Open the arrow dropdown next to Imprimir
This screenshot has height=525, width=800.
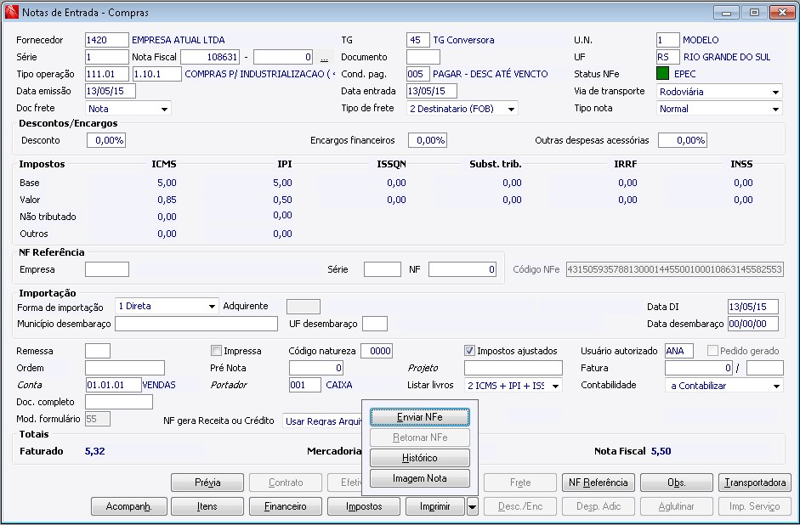coord(472,506)
